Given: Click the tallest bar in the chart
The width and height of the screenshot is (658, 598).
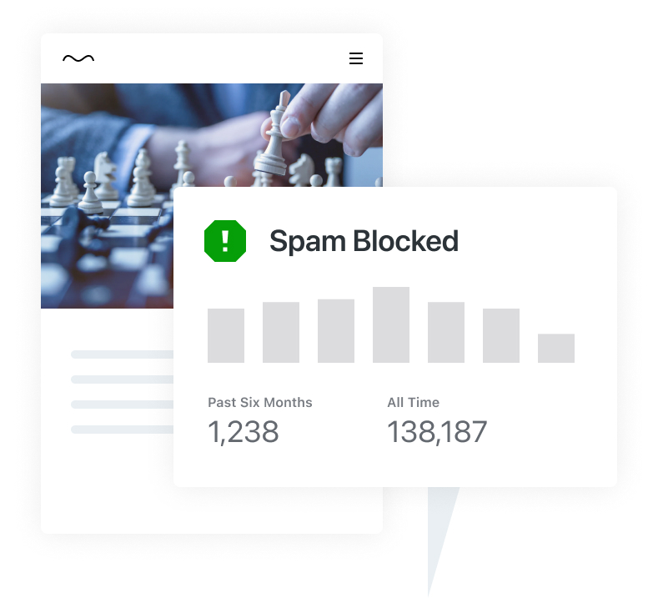Looking at the screenshot, I should click(x=390, y=324).
